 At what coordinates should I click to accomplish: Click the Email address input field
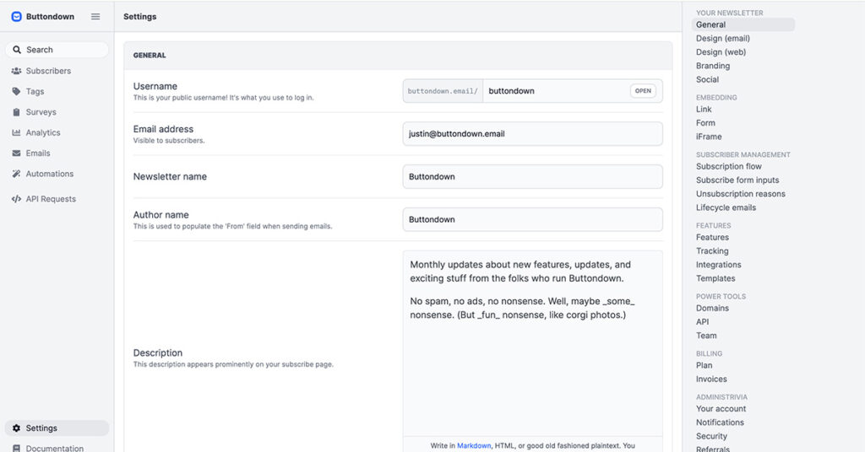tap(532, 133)
